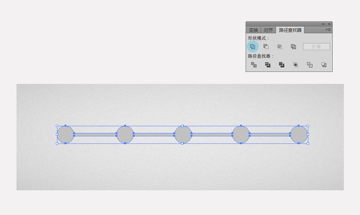Select the Merge pathfinder icon
Image resolution: width=360 pixels, height=215 pixels.
click(282, 65)
